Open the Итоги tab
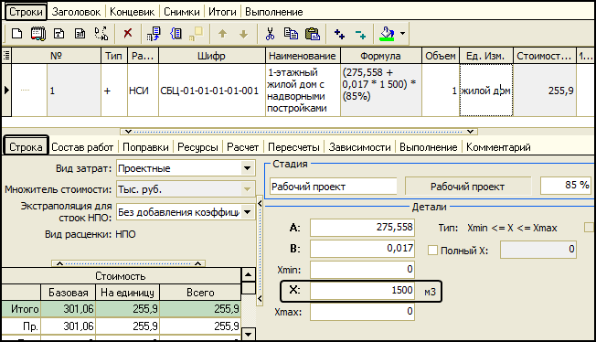The width and height of the screenshot is (596, 342). (x=222, y=12)
